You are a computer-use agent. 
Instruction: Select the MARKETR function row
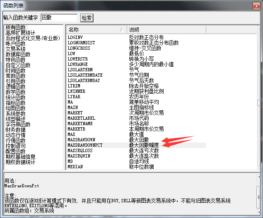136,129
